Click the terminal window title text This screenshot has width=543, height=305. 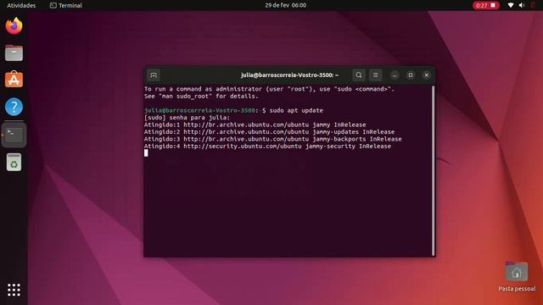pyautogui.click(x=290, y=75)
